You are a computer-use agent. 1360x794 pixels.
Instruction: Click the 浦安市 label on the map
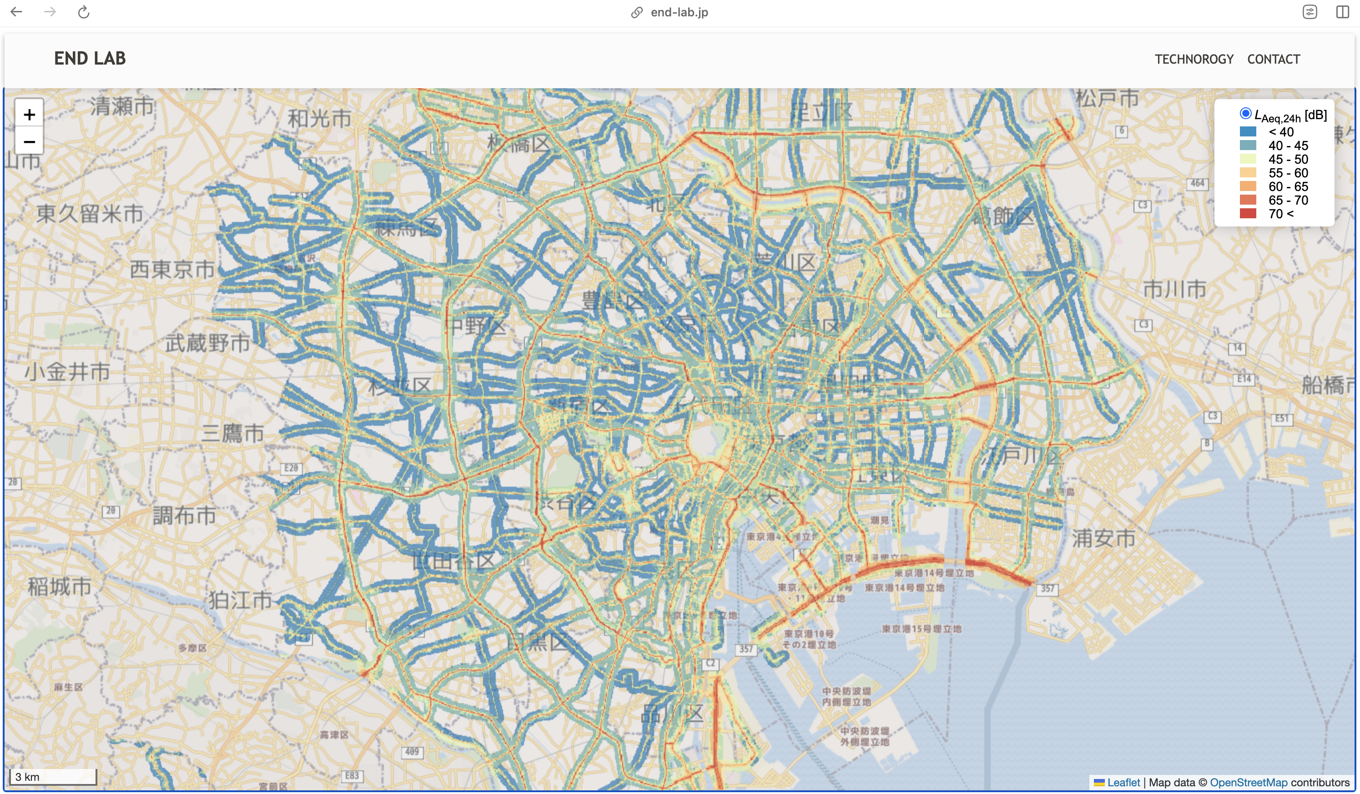click(1103, 538)
